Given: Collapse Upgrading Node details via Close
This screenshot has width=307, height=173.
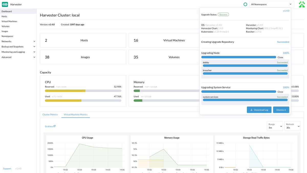Looking at the screenshot, I should click(280, 57).
